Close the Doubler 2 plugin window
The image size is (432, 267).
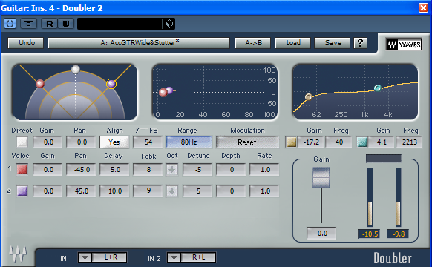click(423, 7)
